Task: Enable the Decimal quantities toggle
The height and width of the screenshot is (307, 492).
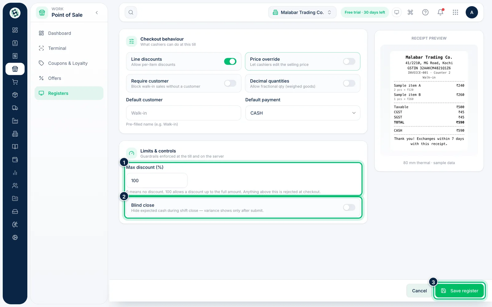Action: click(349, 83)
